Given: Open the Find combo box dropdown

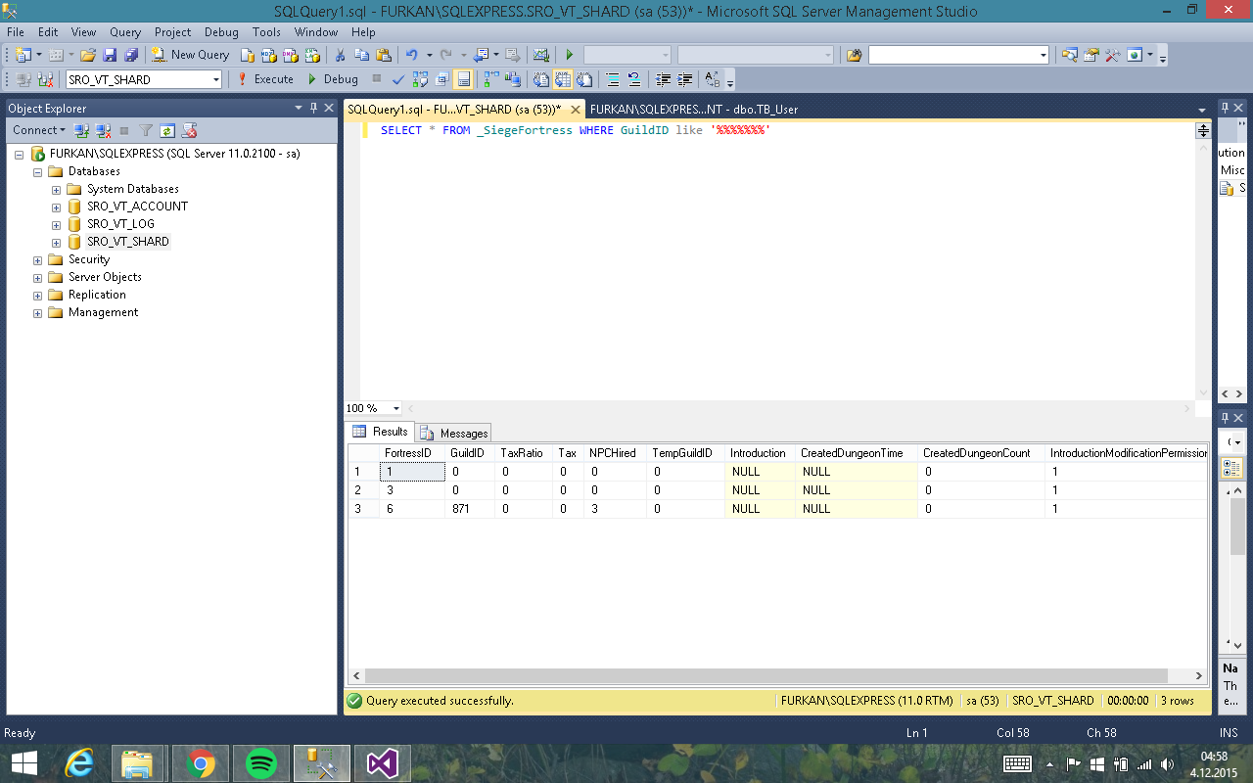Looking at the screenshot, I should click(1043, 55).
